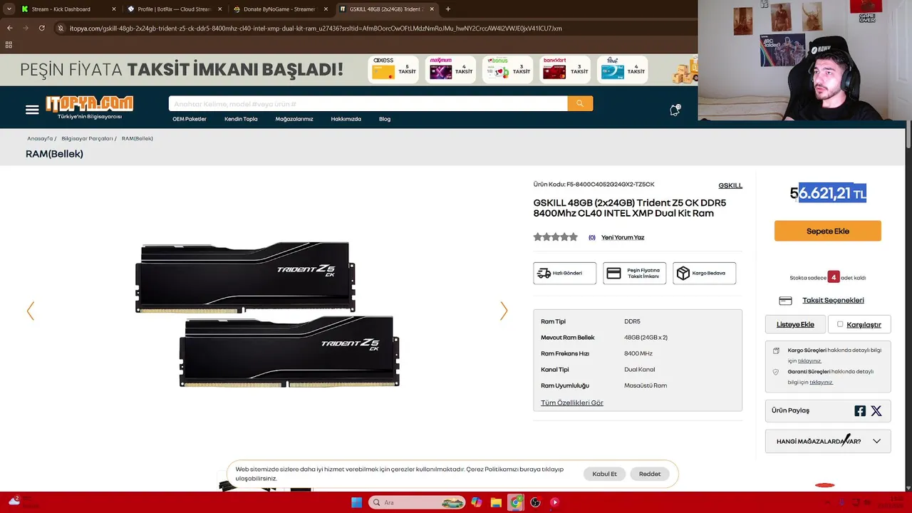Open the browser apps grid icon

point(9,44)
